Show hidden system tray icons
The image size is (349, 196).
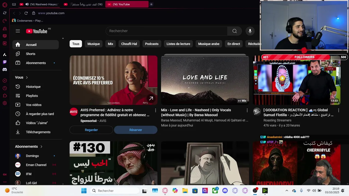coord(287,191)
